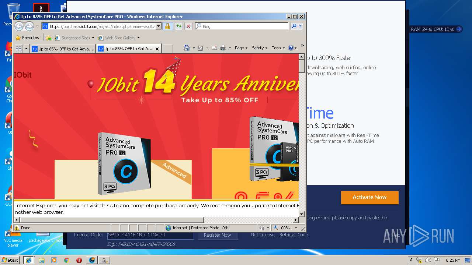Expand the Print options dropdown
Image resolution: width=472 pixels, height=265 pixels.
coord(230,48)
